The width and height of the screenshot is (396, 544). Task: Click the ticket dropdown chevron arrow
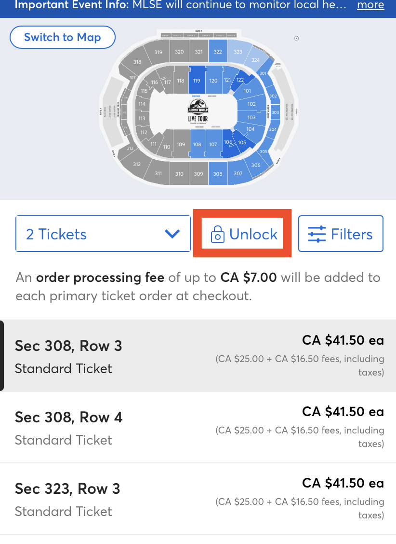[x=172, y=234]
